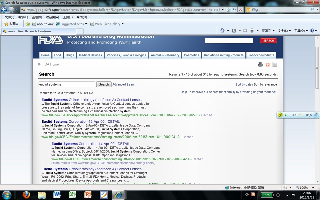Viewport: 320px width, 200px height.
Task: Click the FDA Home breadcrumb link
Action: [x=50, y=64]
